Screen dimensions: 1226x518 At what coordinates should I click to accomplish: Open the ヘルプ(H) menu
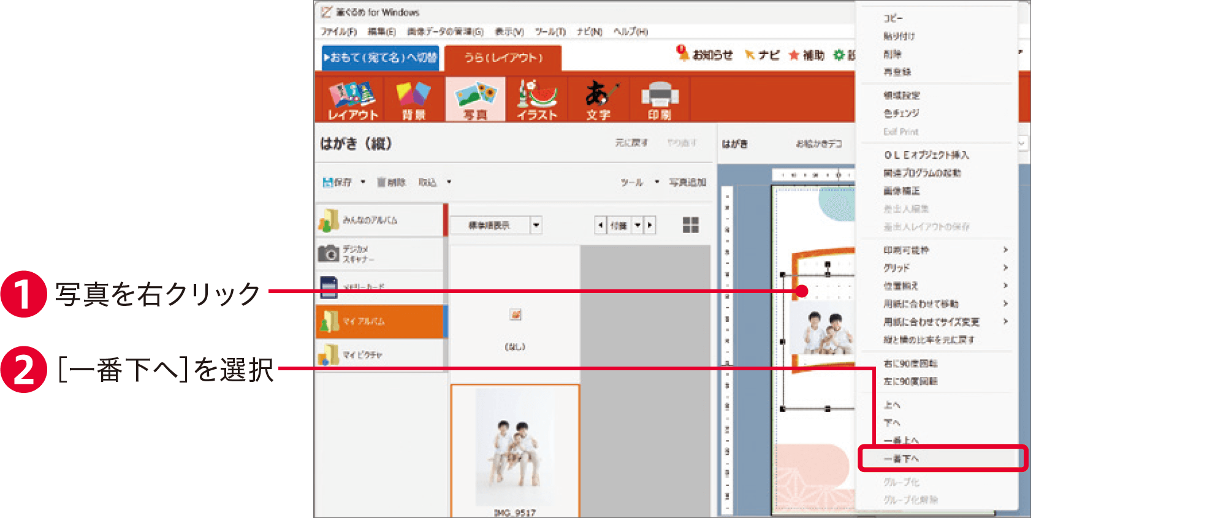click(x=631, y=31)
